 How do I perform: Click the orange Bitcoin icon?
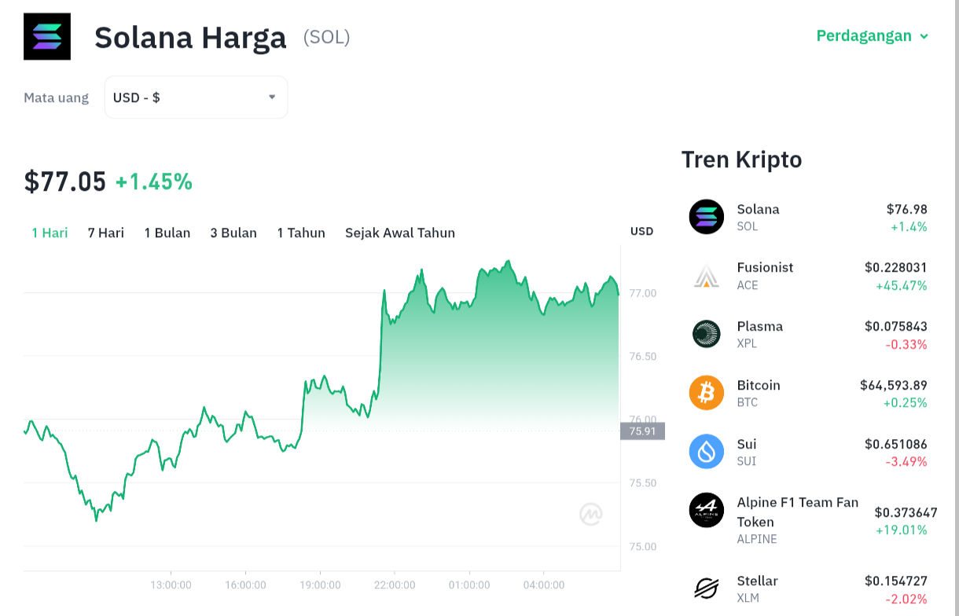[706, 393]
